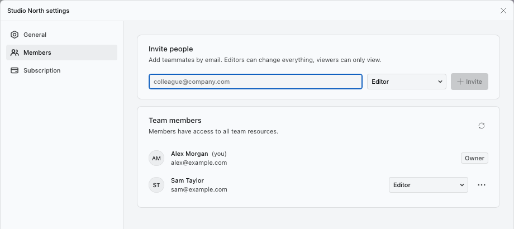Click the Owner badge for Alex Morgan
Viewport: 514px width, 229px height.
pos(474,158)
